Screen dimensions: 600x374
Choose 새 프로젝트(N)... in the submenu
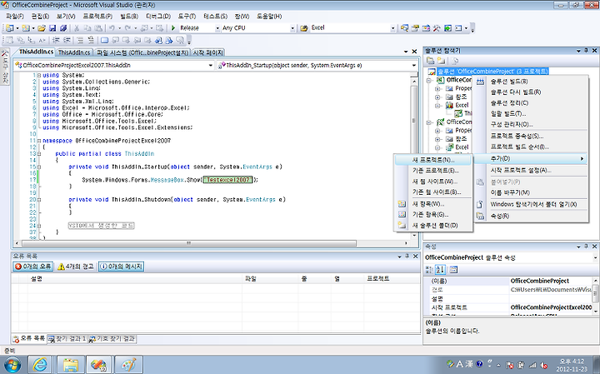pos(433,160)
